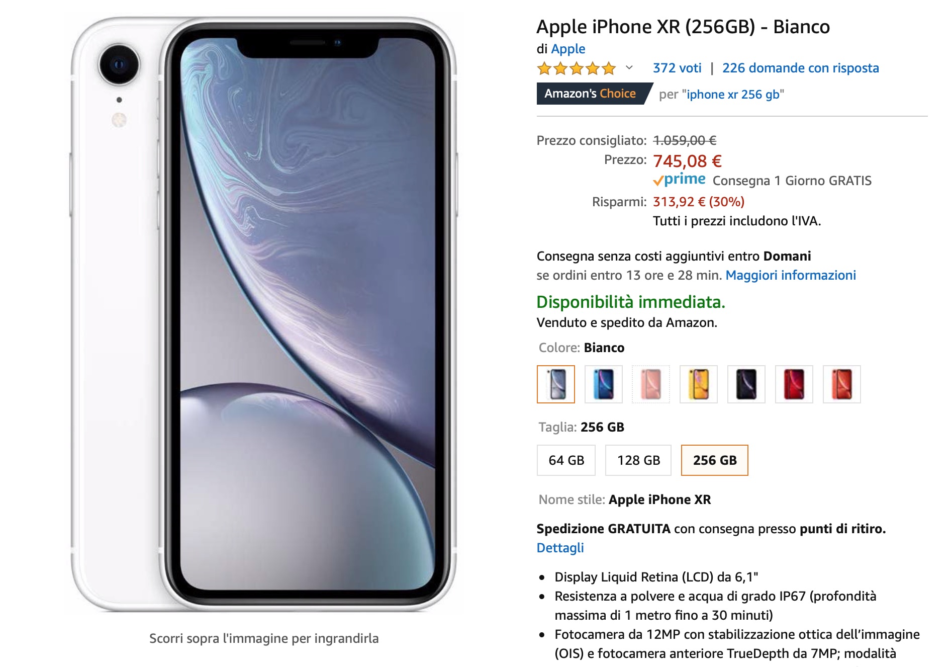Pick the orange-red iPhone color thumbnail
This screenshot has height=667, width=949.
842,384
